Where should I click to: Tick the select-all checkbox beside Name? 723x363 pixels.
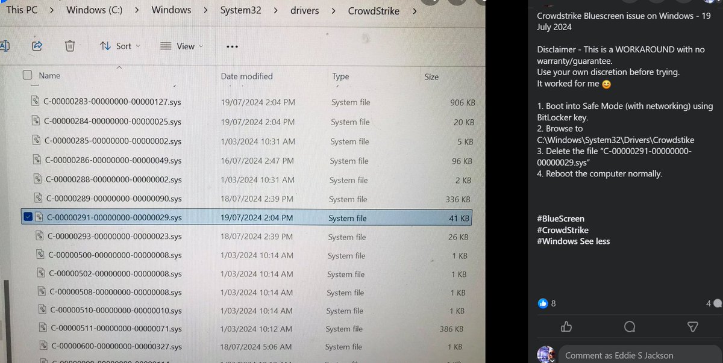(27, 75)
